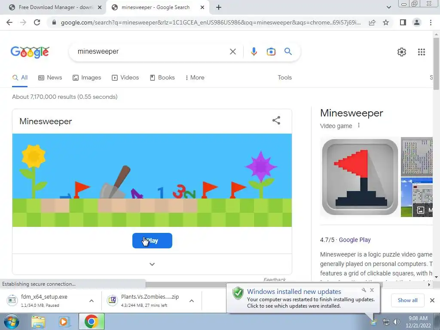The height and width of the screenshot is (330, 440).
Task: Start voice search with microphone
Action: click(254, 52)
